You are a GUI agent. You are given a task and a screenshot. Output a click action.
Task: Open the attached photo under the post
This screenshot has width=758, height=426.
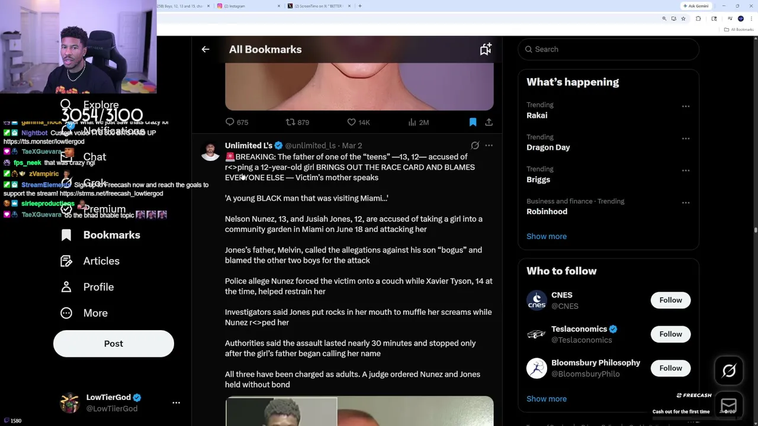click(x=359, y=411)
